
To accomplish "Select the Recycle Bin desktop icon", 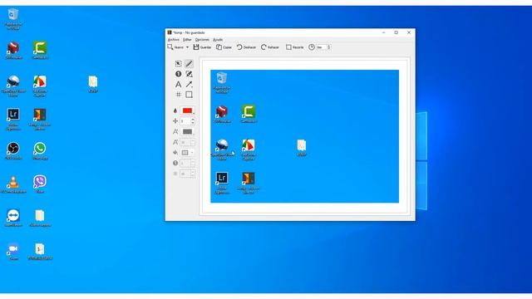I will (13, 18).
